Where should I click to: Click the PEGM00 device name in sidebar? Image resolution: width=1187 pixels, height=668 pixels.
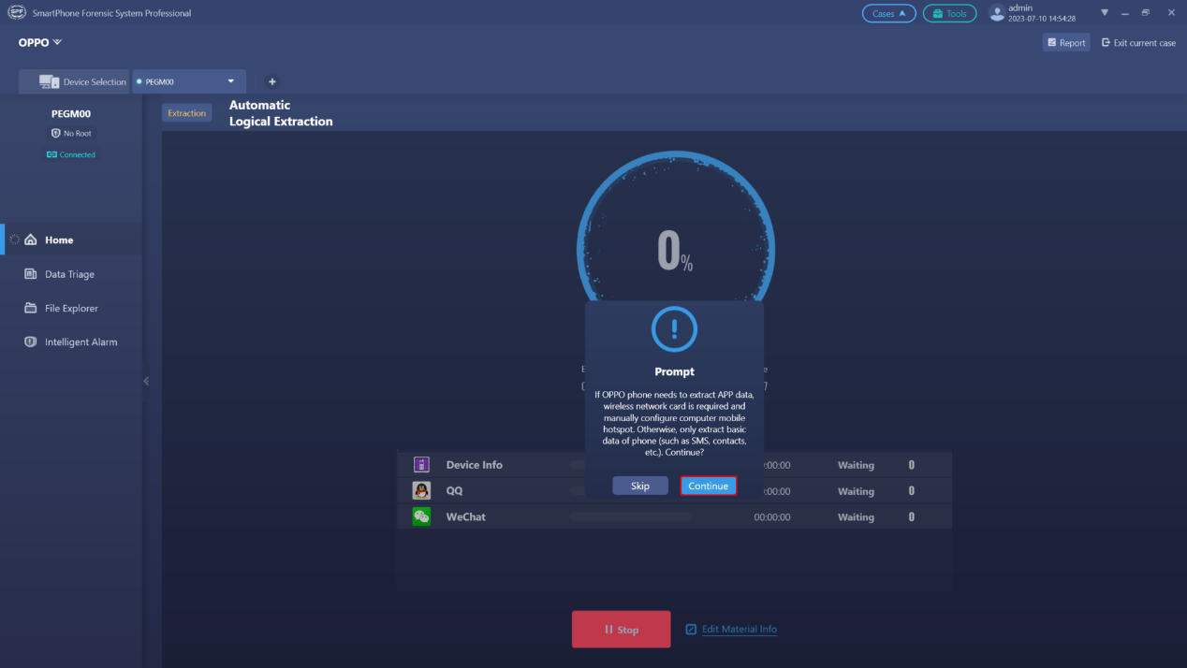click(x=71, y=114)
